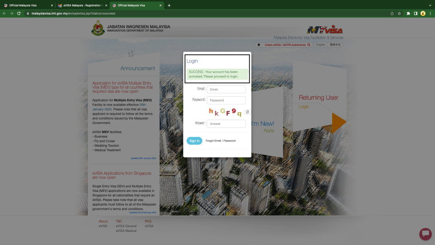Viewport: 435px width, 245px height.
Task: Click the eVISA Applications from Singapore heading
Action: pyautogui.click(x=122, y=175)
